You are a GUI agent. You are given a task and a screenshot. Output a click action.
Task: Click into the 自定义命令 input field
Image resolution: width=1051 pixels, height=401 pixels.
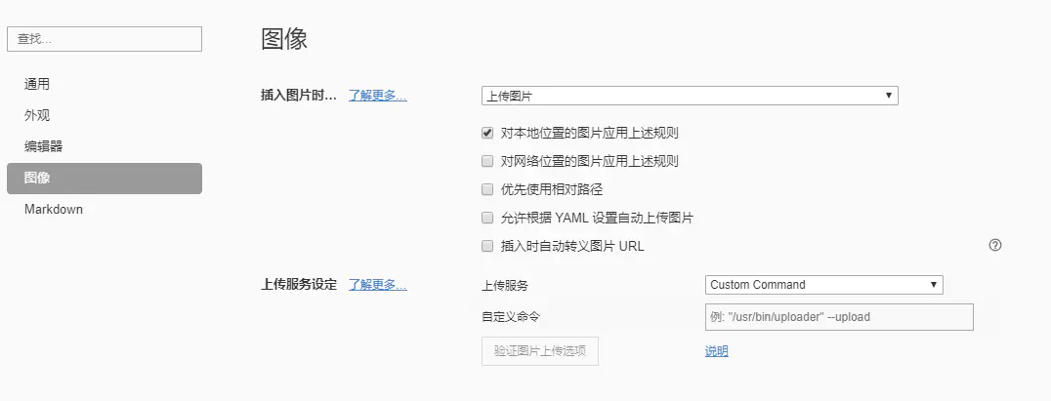point(839,317)
